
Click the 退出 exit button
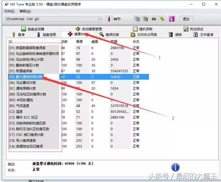click(186, 19)
